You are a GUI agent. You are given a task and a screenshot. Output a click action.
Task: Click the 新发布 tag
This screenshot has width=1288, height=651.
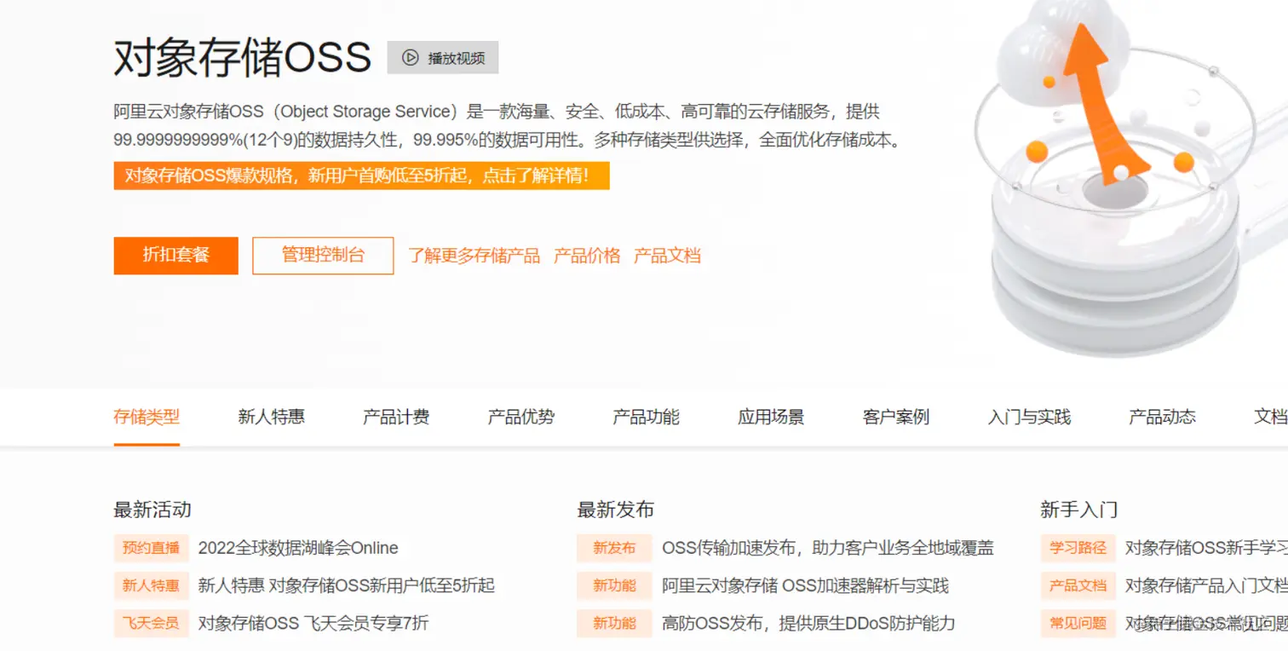point(614,548)
